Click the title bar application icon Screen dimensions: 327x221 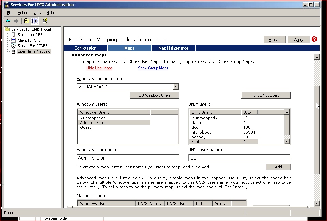coord(7,4)
